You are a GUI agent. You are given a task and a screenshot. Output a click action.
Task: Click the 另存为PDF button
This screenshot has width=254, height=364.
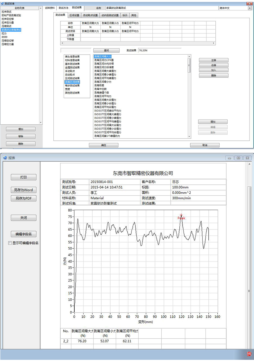click(x=23, y=199)
